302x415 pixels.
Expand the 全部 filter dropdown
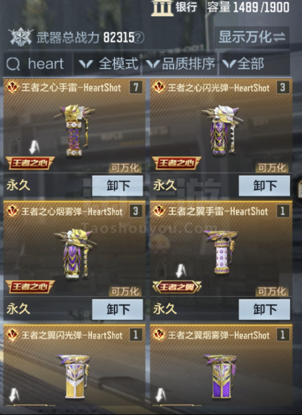(x=255, y=64)
